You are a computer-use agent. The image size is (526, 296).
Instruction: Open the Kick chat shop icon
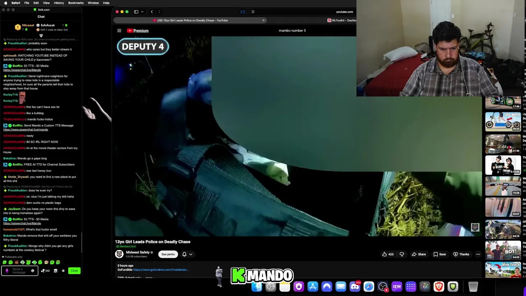(55, 271)
